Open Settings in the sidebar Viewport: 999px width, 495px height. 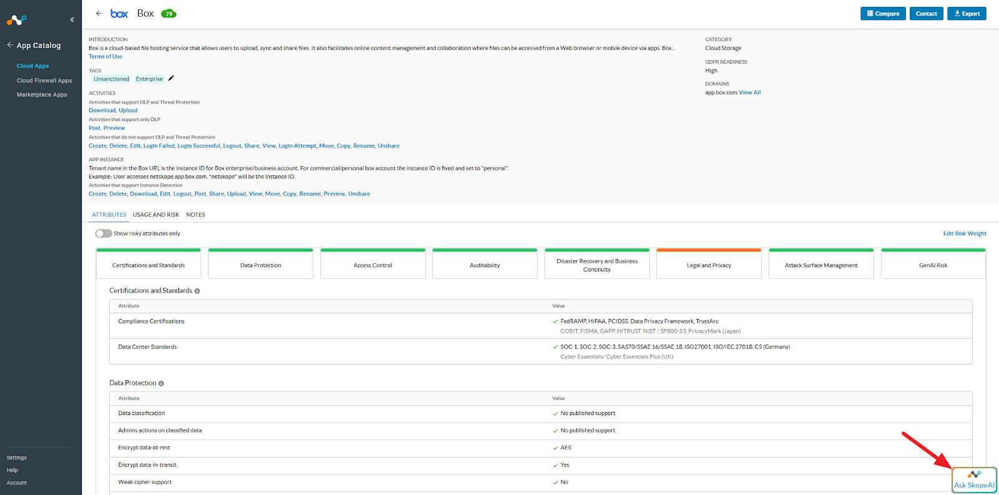click(17, 458)
